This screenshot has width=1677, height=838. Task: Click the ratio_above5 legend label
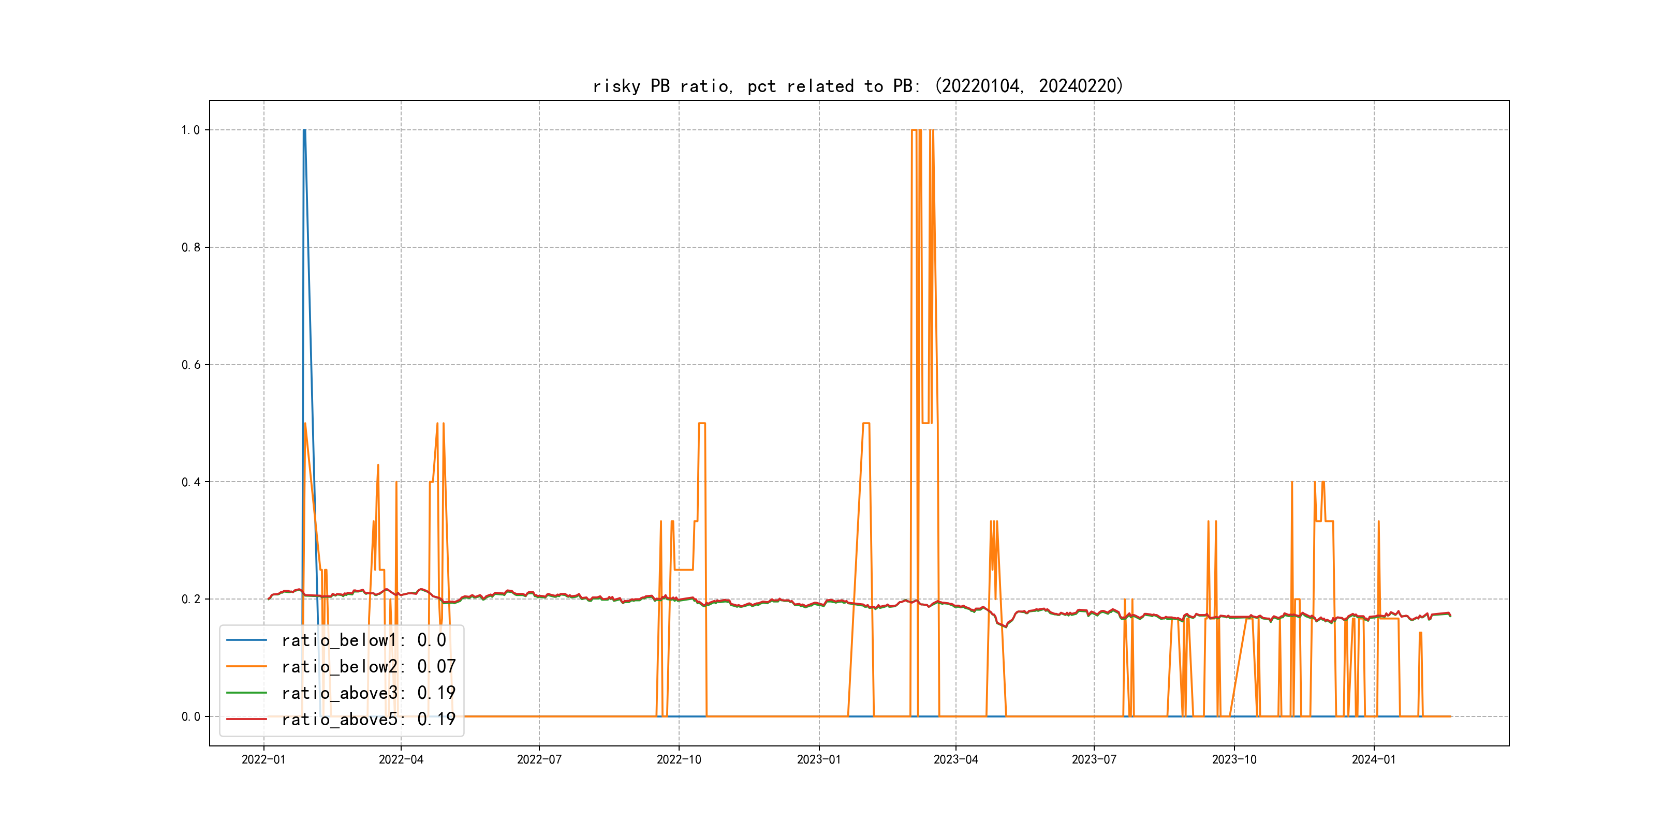tap(368, 719)
